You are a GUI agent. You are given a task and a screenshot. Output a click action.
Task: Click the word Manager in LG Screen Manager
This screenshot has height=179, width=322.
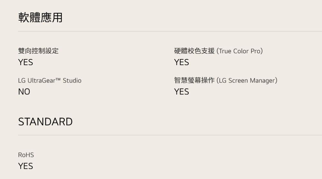click(264, 81)
